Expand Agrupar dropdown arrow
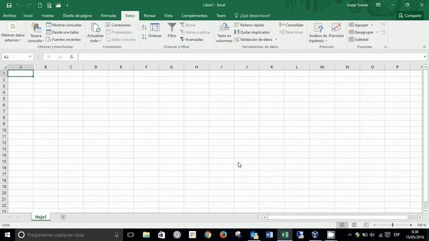Screen dimensions: 429x241 point(372,25)
